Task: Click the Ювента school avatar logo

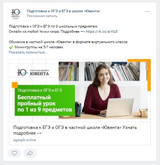Action: point(16,14)
